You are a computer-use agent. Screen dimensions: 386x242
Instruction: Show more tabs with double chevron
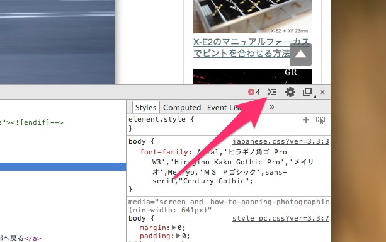point(272,107)
